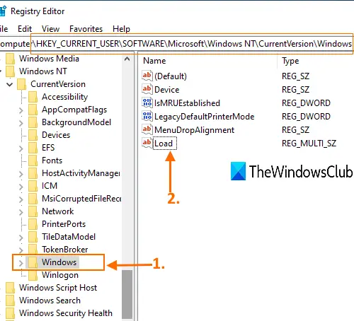354x321 pixels.
Task: Select the CurrentVersion key
Action: 58,84
